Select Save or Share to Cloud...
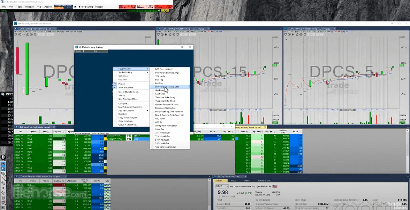The height and width of the screenshot is (210, 410). pyautogui.click(x=131, y=92)
